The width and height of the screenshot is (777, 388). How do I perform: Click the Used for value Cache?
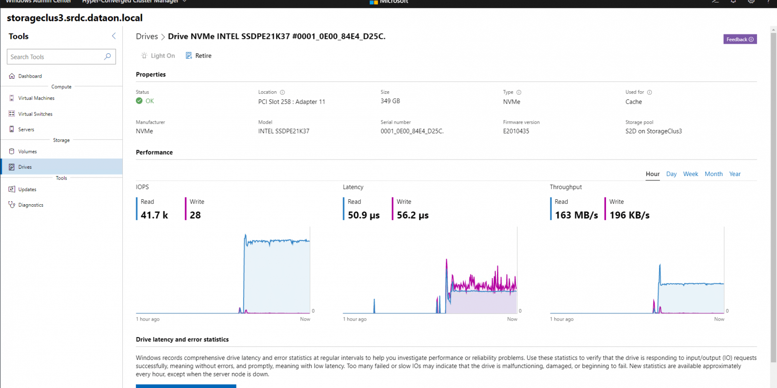tap(634, 102)
